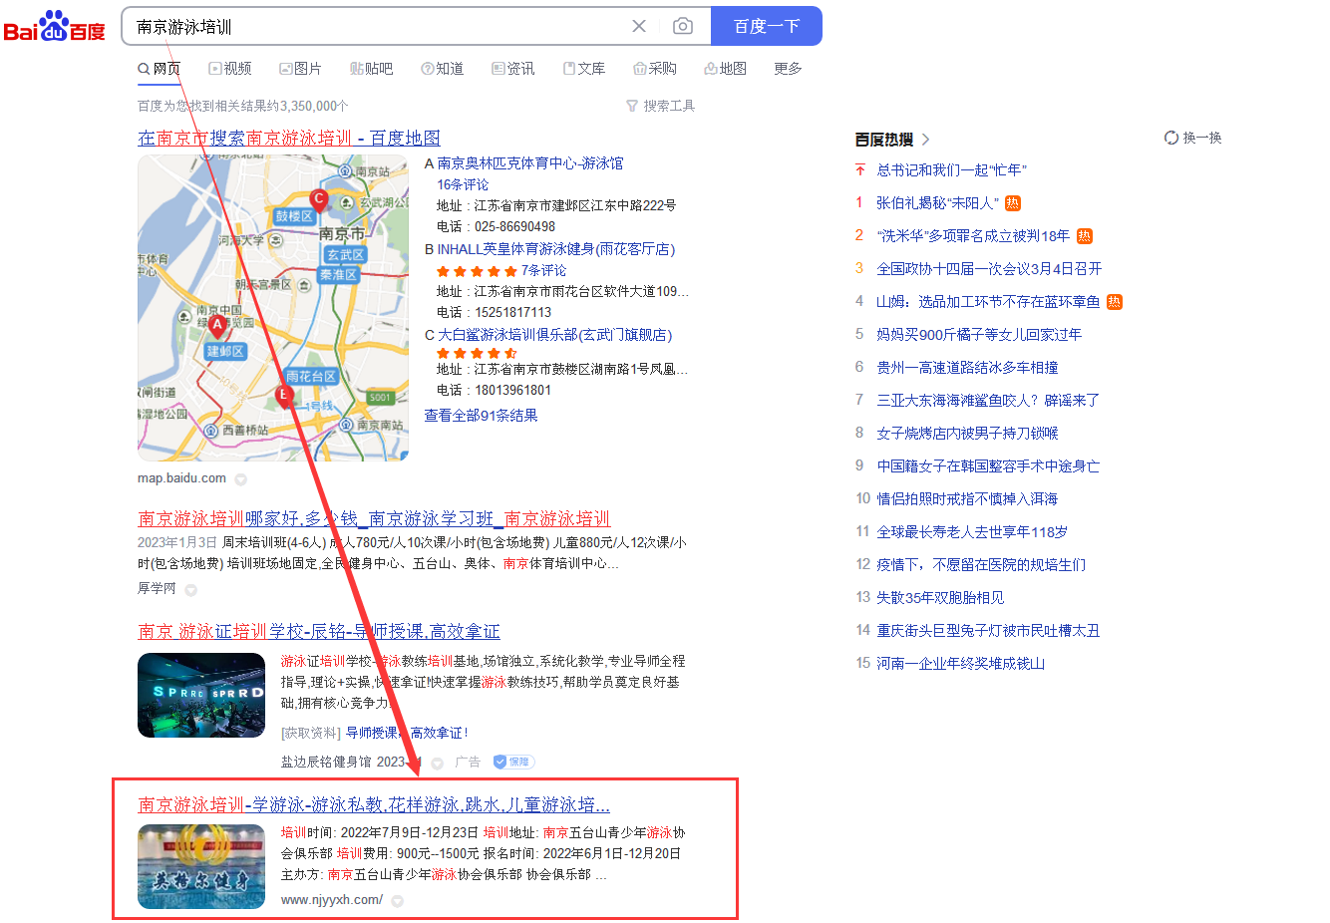Open hot topic 张伯礼揭秘"未阳人"
The image size is (1330, 923).
click(936, 203)
